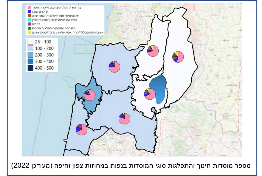
Task: Click the green legend swatch for בית ספר שדה
Action: [29, 28]
